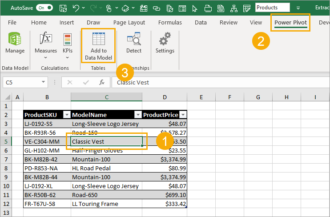The width and height of the screenshot is (330, 217).
Task: Open the Formulas ribbon tab
Action: pyautogui.click(x=170, y=22)
